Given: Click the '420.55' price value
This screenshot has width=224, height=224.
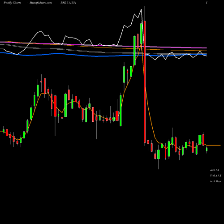Looking at the screenshot, I should tap(215, 170).
